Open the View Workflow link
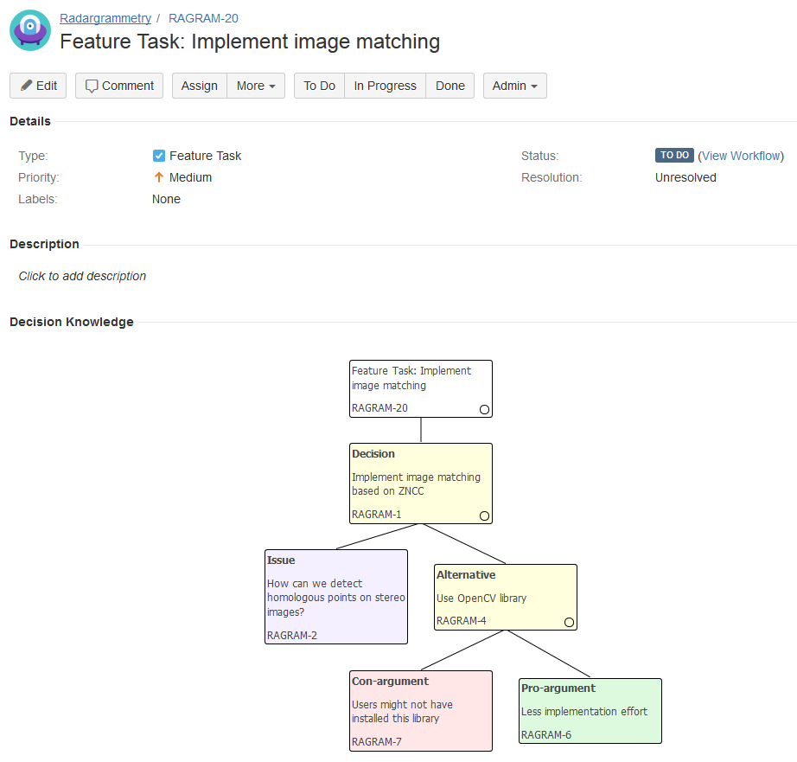The width and height of the screenshot is (797, 762). (740, 155)
